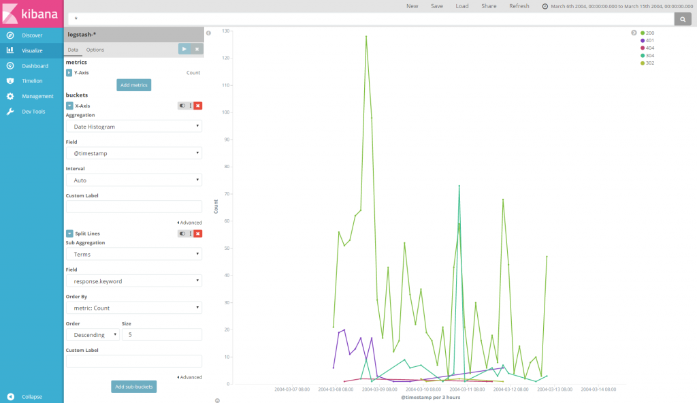Screen dimensions: 697x403
Task: Open the Interval Auto dropdown
Action: pos(134,180)
